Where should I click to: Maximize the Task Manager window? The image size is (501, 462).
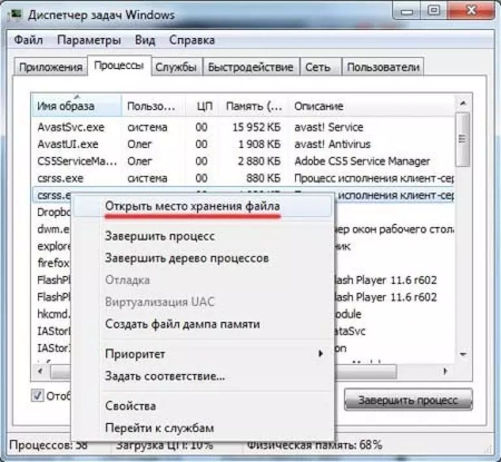pyautogui.click(x=433, y=11)
